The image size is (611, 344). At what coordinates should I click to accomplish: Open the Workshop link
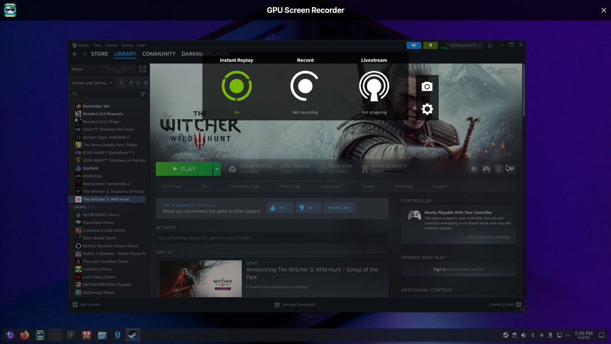[x=404, y=186]
